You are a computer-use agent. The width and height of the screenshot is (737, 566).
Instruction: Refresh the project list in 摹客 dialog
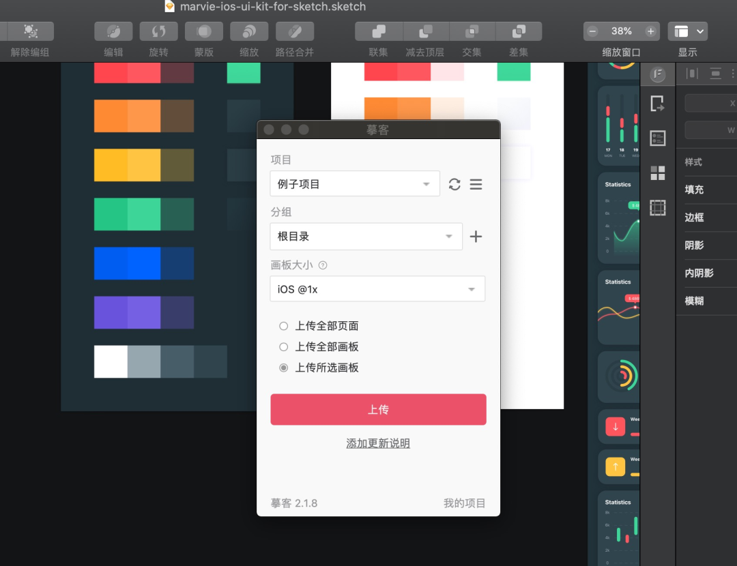coord(454,184)
